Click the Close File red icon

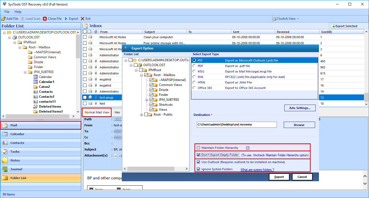45,19
